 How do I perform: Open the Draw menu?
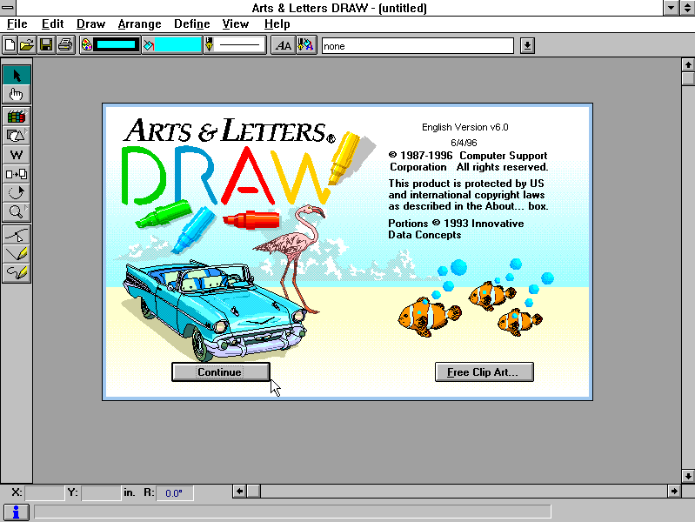pyautogui.click(x=90, y=24)
